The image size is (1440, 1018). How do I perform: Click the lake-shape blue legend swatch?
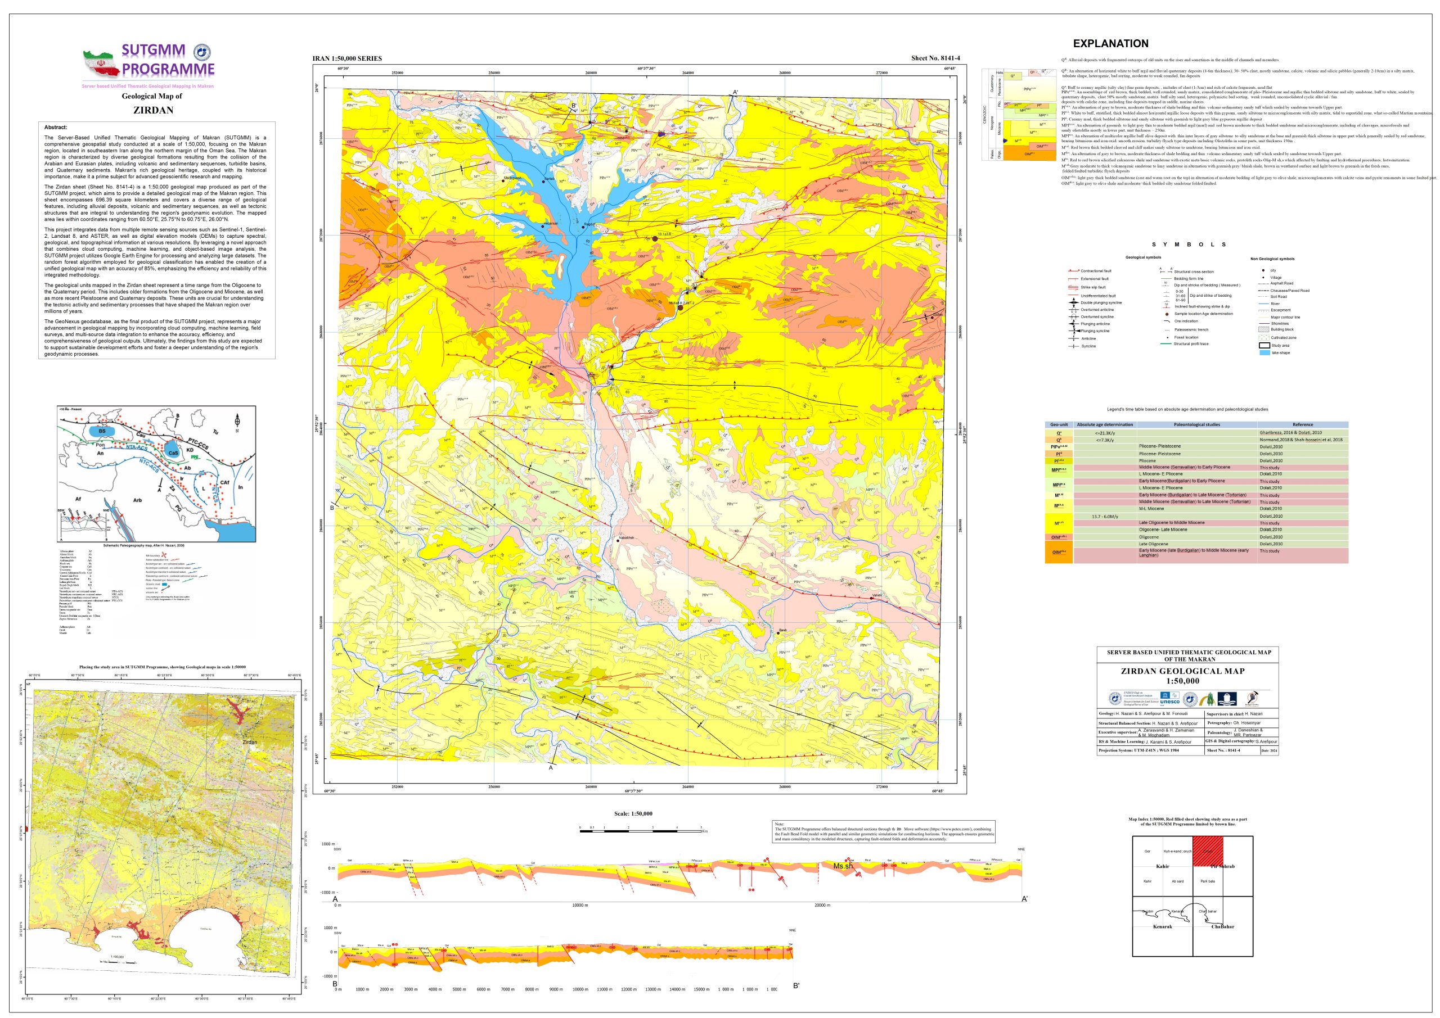tap(1264, 352)
